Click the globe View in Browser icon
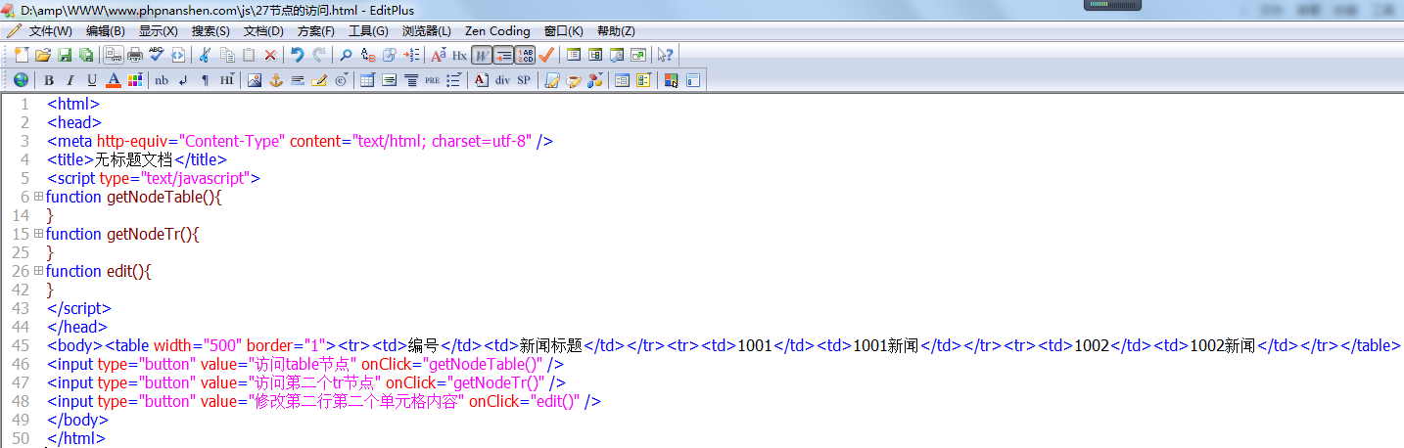This screenshot has width=1404, height=448. click(x=21, y=80)
